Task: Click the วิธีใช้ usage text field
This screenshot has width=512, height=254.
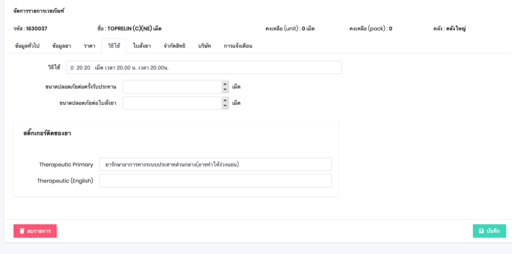Action: (x=203, y=67)
